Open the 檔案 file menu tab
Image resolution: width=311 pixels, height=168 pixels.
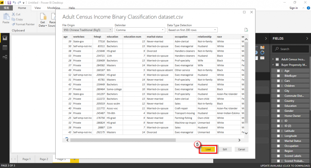point(6,8)
